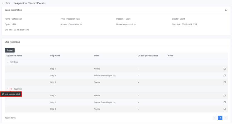Go to the next page in pagination
This screenshot has width=232, height=124.
click(226, 118)
